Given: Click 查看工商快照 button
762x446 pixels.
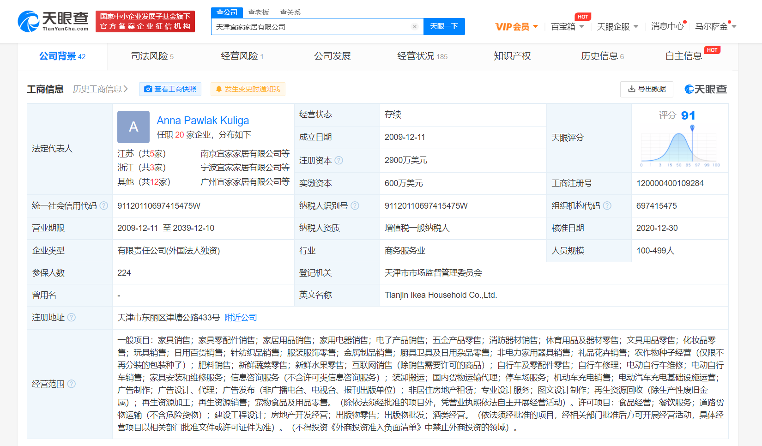Looking at the screenshot, I should point(170,89).
